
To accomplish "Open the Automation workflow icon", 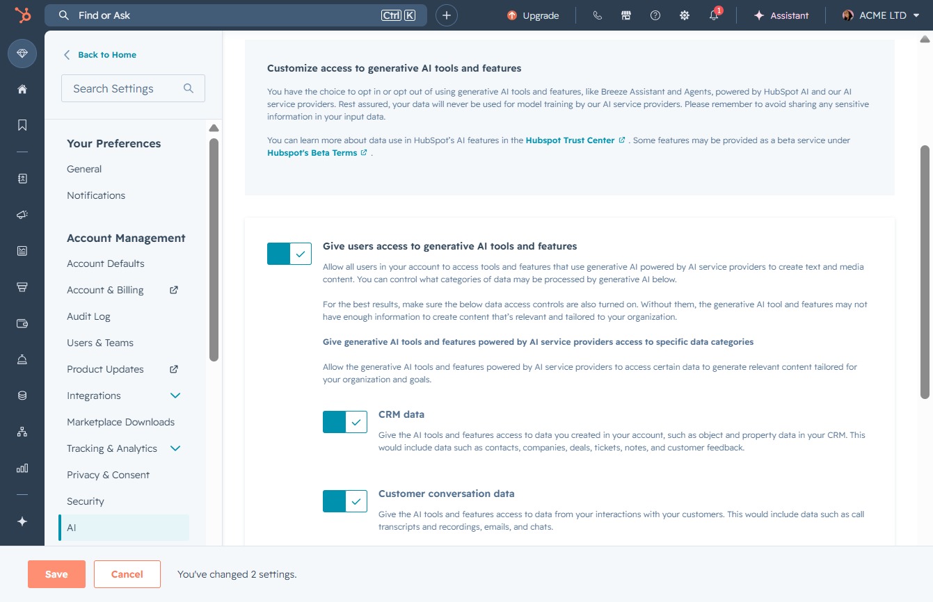I will [22, 432].
